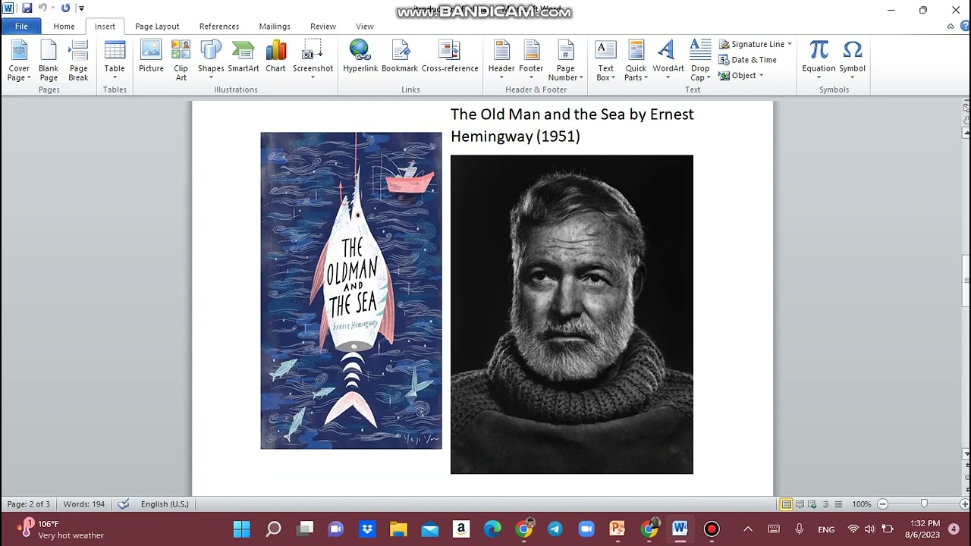Open the Words: 194 count dialog
Screen dimensions: 971x546
(84, 504)
